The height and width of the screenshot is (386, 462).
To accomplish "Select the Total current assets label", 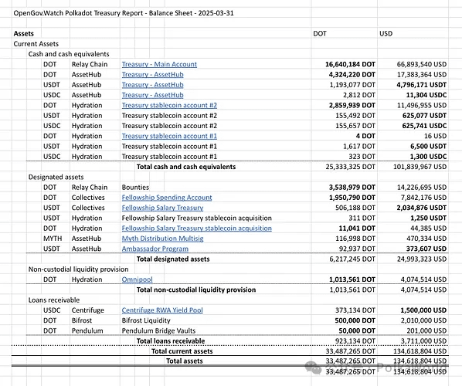I will [x=182, y=351].
